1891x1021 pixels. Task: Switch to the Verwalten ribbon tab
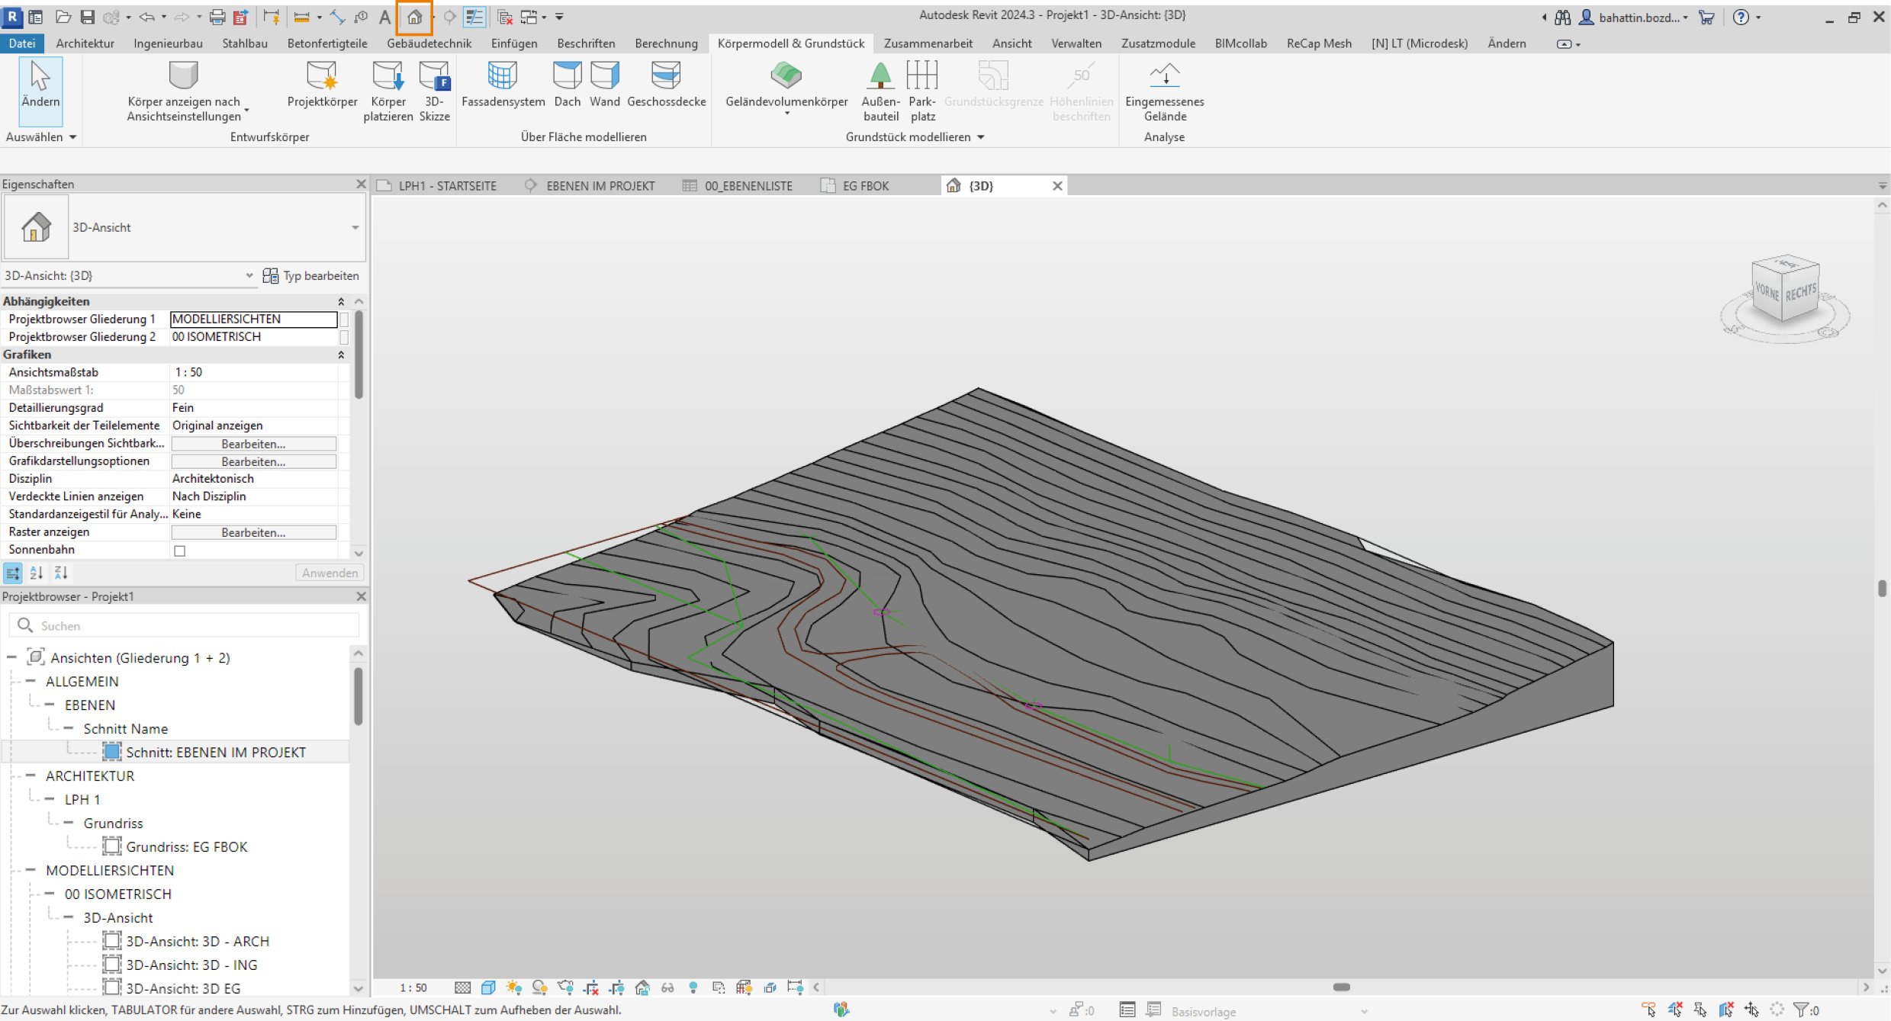point(1076,43)
